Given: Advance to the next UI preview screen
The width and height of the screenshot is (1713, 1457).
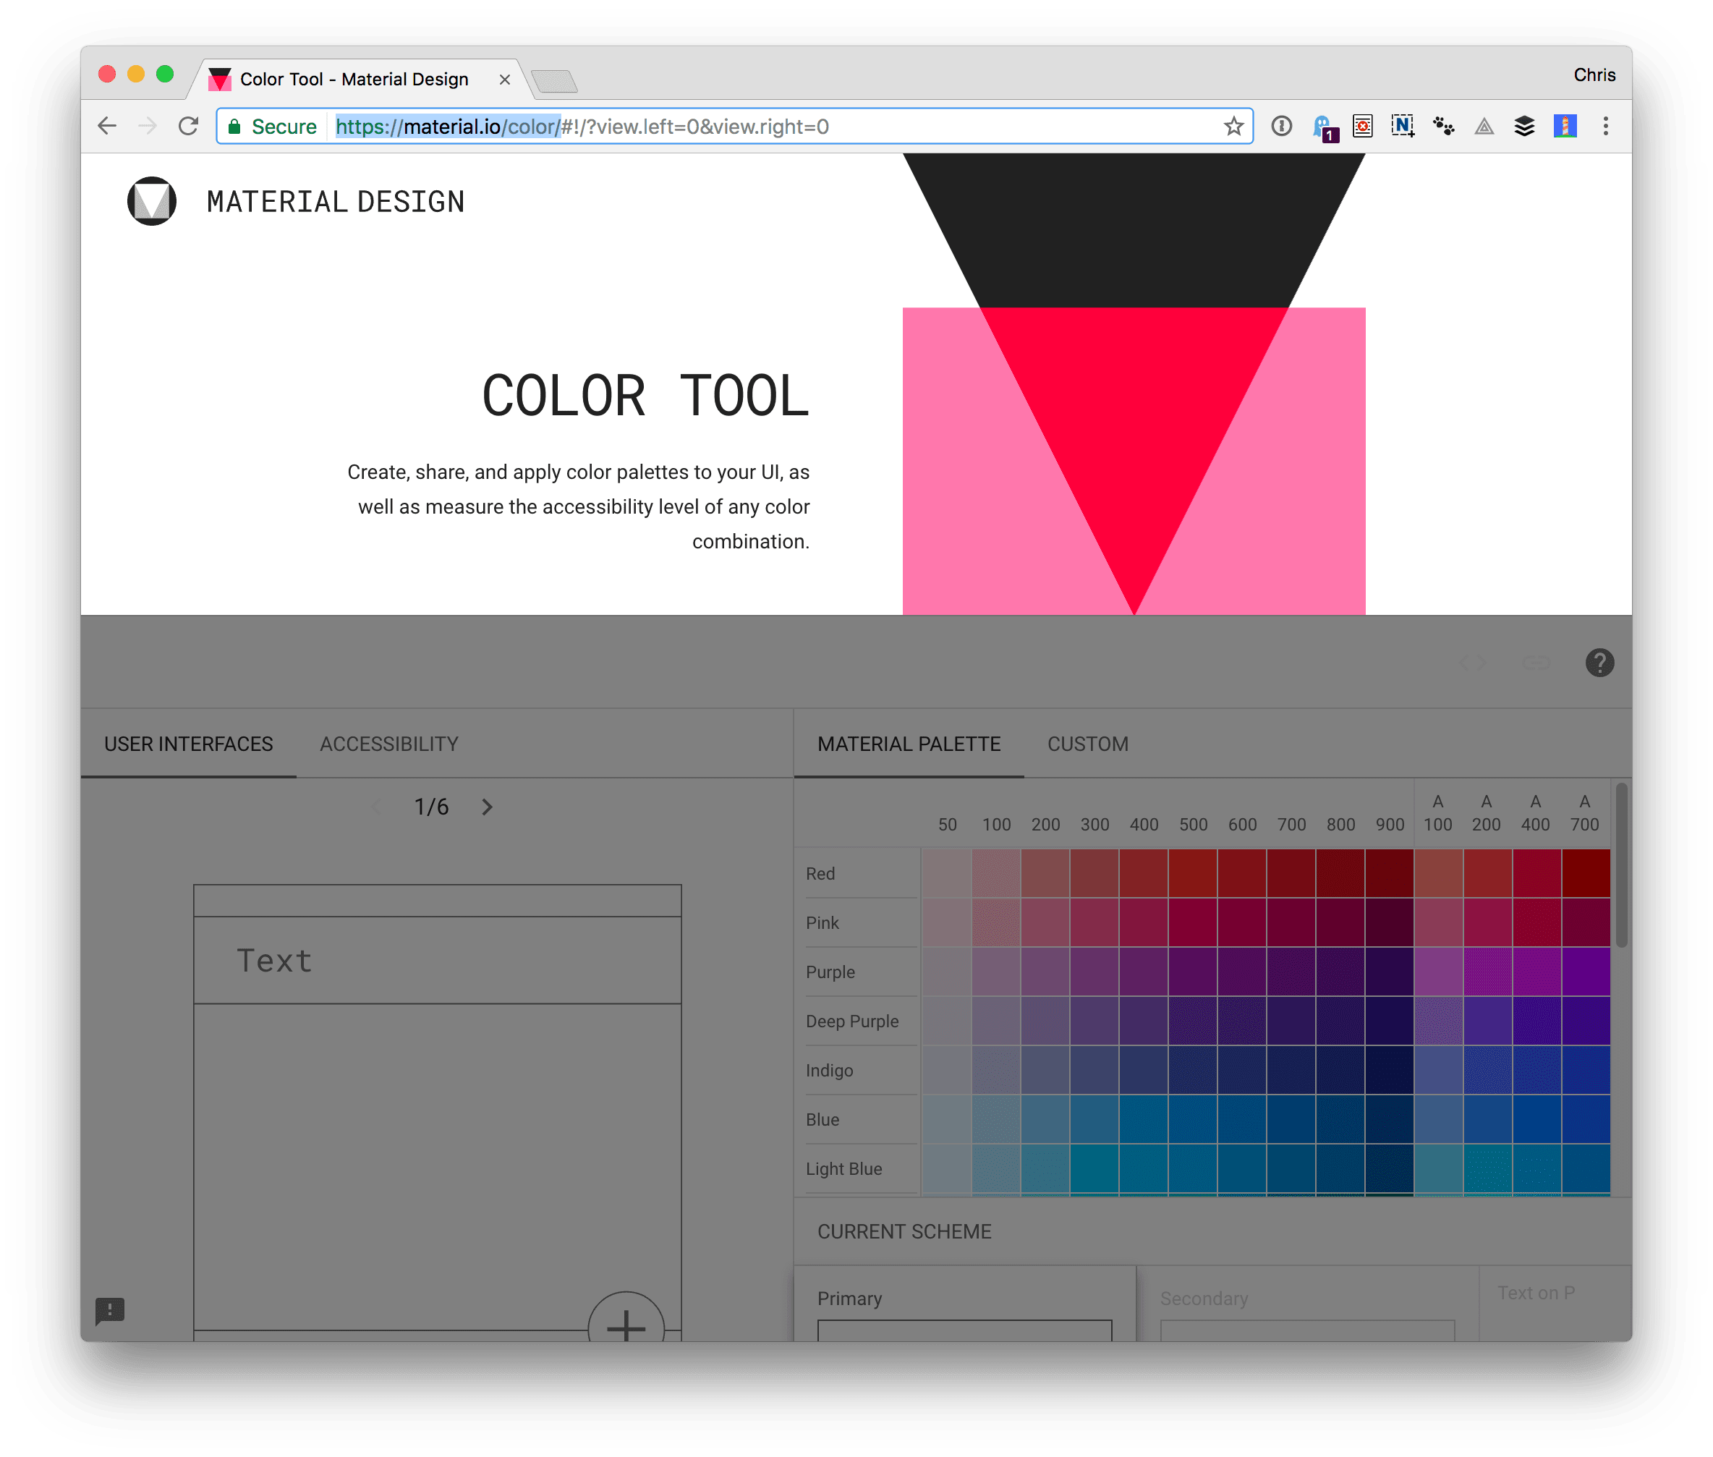Looking at the screenshot, I should (x=488, y=806).
